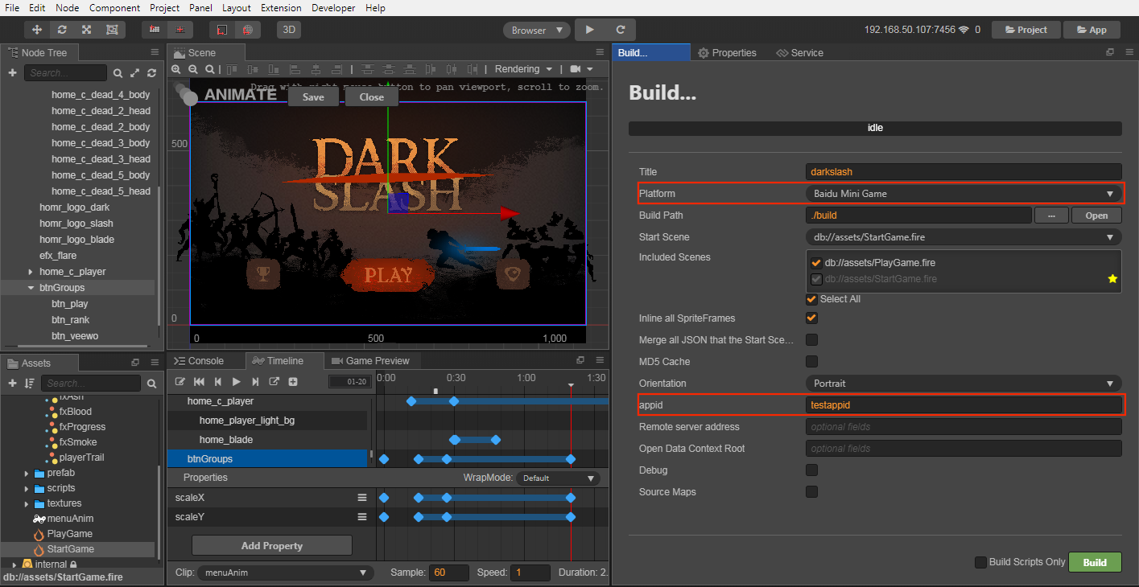The image size is (1139, 587).
Task: Open the scaleX property menu icon
Action: pyautogui.click(x=362, y=498)
